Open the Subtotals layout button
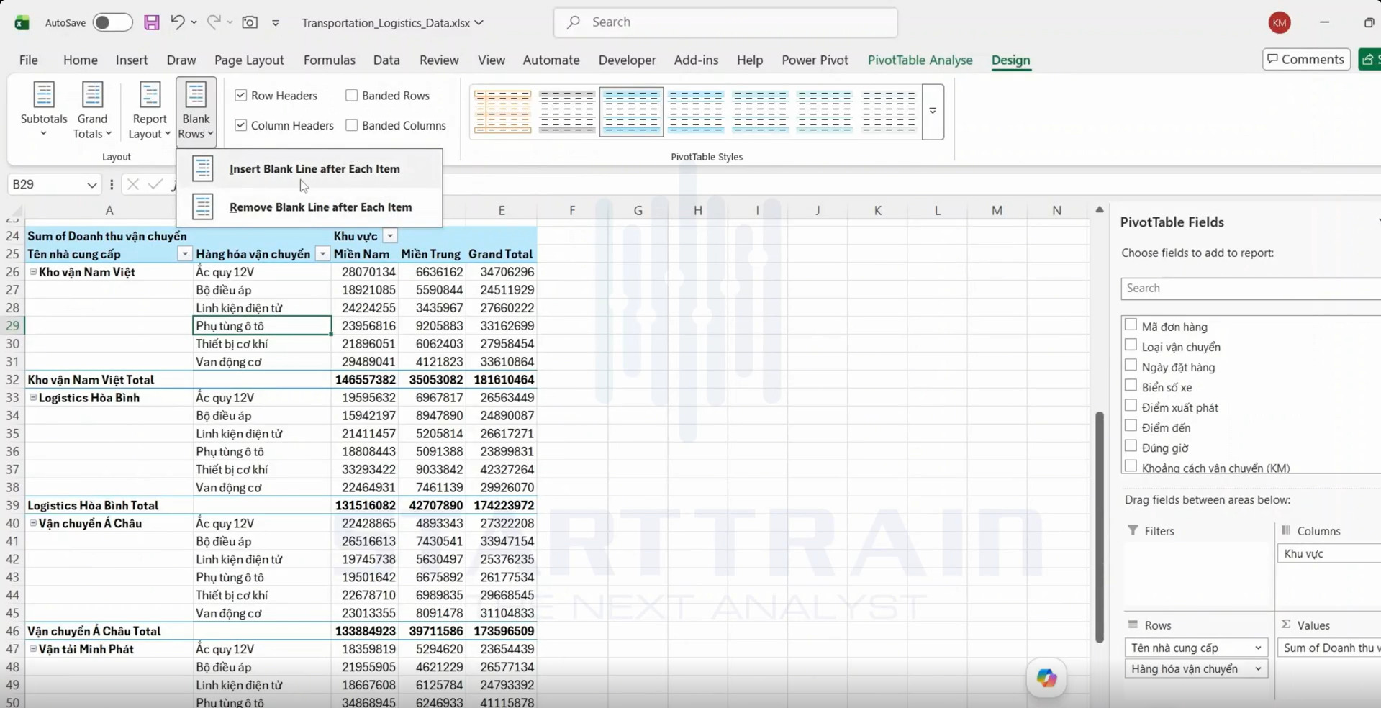Viewport: 1381px width, 708px height. (x=44, y=111)
